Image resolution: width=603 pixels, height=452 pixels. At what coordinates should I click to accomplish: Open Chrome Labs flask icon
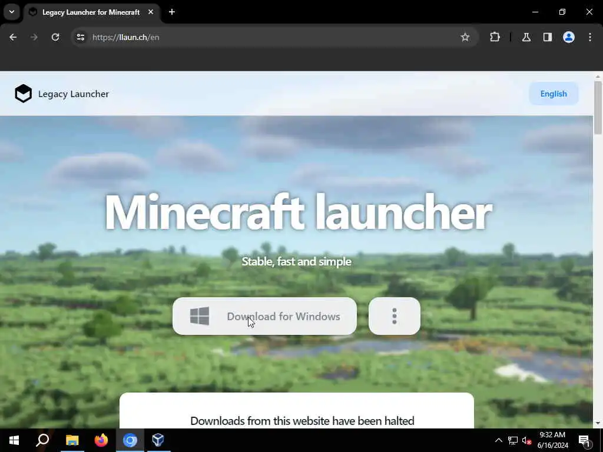click(526, 37)
